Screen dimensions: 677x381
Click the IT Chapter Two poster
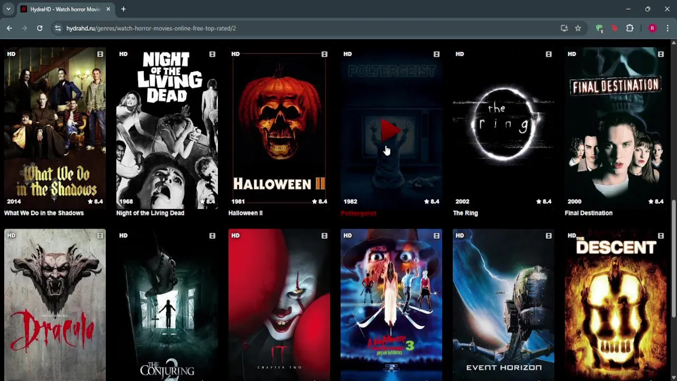tap(279, 305)
